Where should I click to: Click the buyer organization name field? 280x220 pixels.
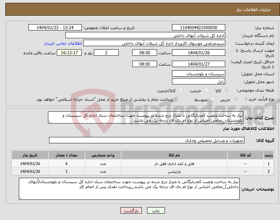[145, 35]
